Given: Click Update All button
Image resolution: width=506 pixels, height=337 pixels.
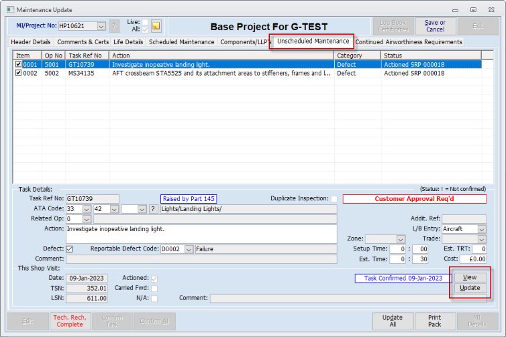Looking at the screenshot, I should point(393,321).
